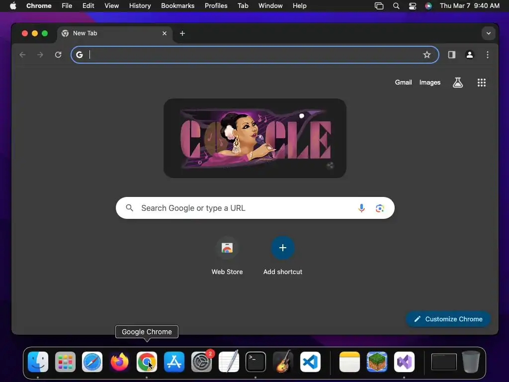Open the Help menu
The image size is (509, 382).
(299, 6)
